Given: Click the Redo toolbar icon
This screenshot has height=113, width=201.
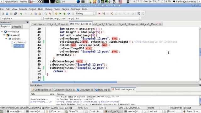Looking at the screenshot, I should pos(25,13).
